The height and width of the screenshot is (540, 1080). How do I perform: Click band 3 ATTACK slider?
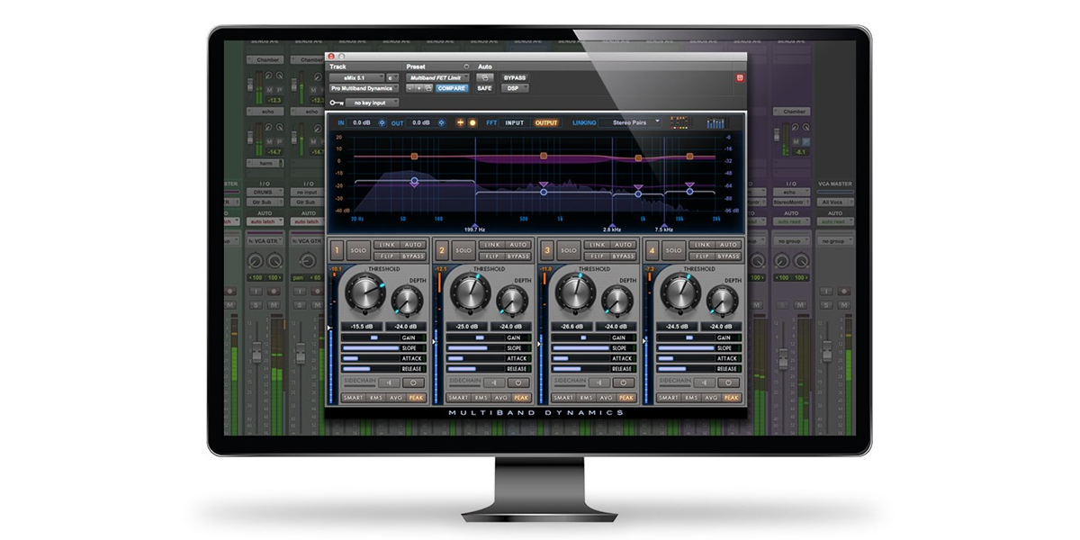coord(580,358)
